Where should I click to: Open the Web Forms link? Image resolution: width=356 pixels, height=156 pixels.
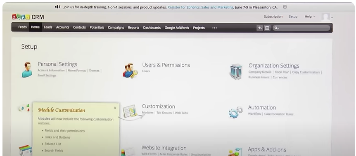pyautogui.click(x=149, y=154)
